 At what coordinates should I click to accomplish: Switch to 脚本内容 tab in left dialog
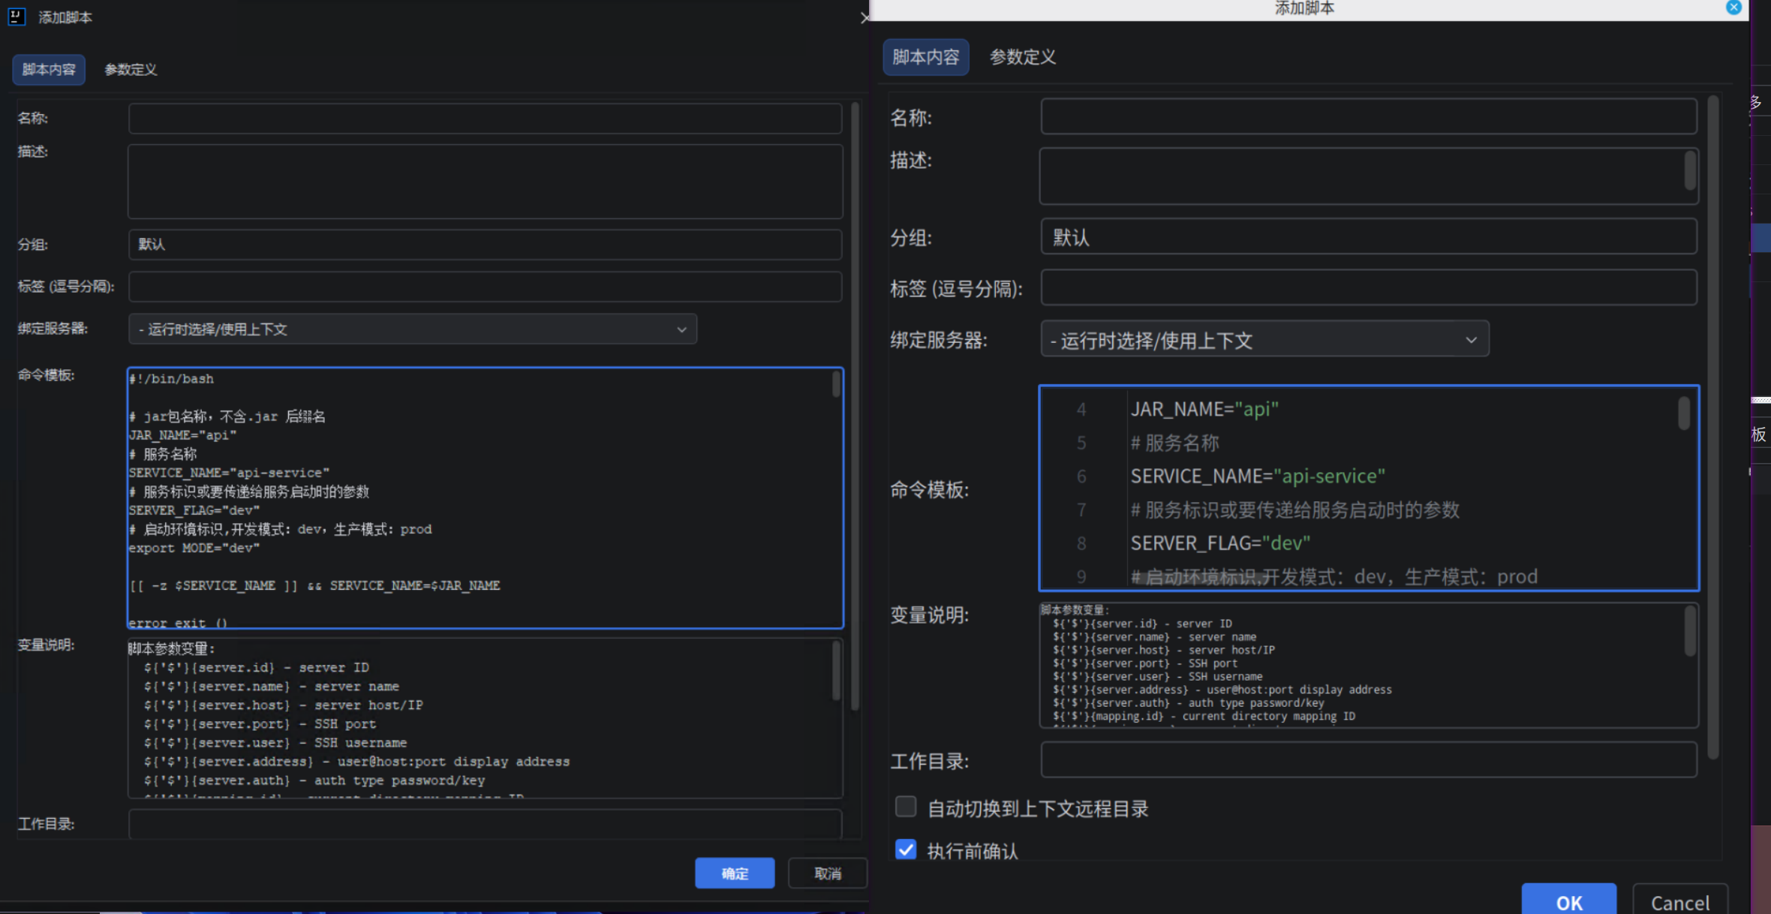pyautogui.click(x=49, y=70)
